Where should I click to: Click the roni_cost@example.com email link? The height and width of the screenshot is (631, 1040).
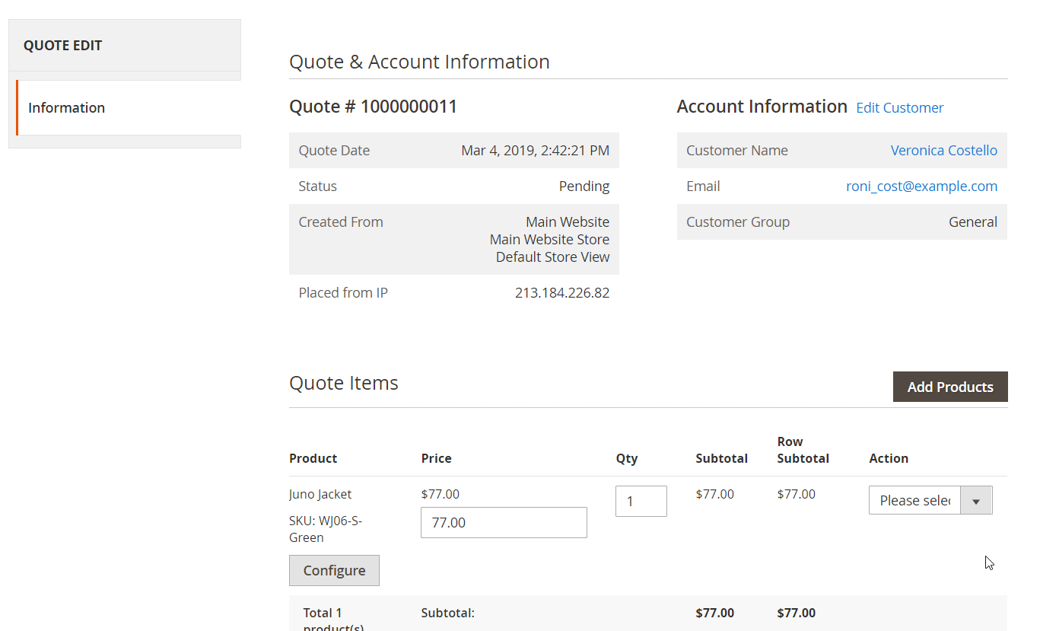[921, 186]
